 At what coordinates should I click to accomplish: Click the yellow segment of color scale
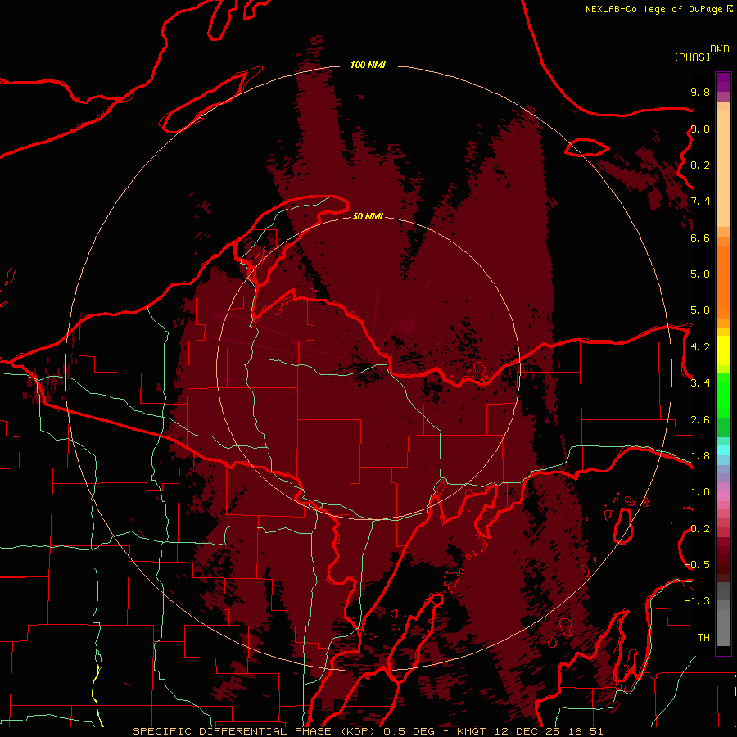pos(723,350)
